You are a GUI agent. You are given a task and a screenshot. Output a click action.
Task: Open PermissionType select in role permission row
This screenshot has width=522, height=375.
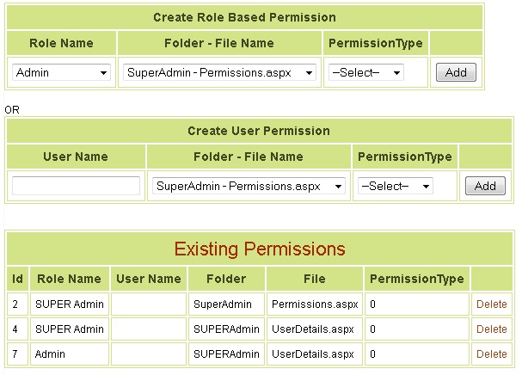pos(366,72)
